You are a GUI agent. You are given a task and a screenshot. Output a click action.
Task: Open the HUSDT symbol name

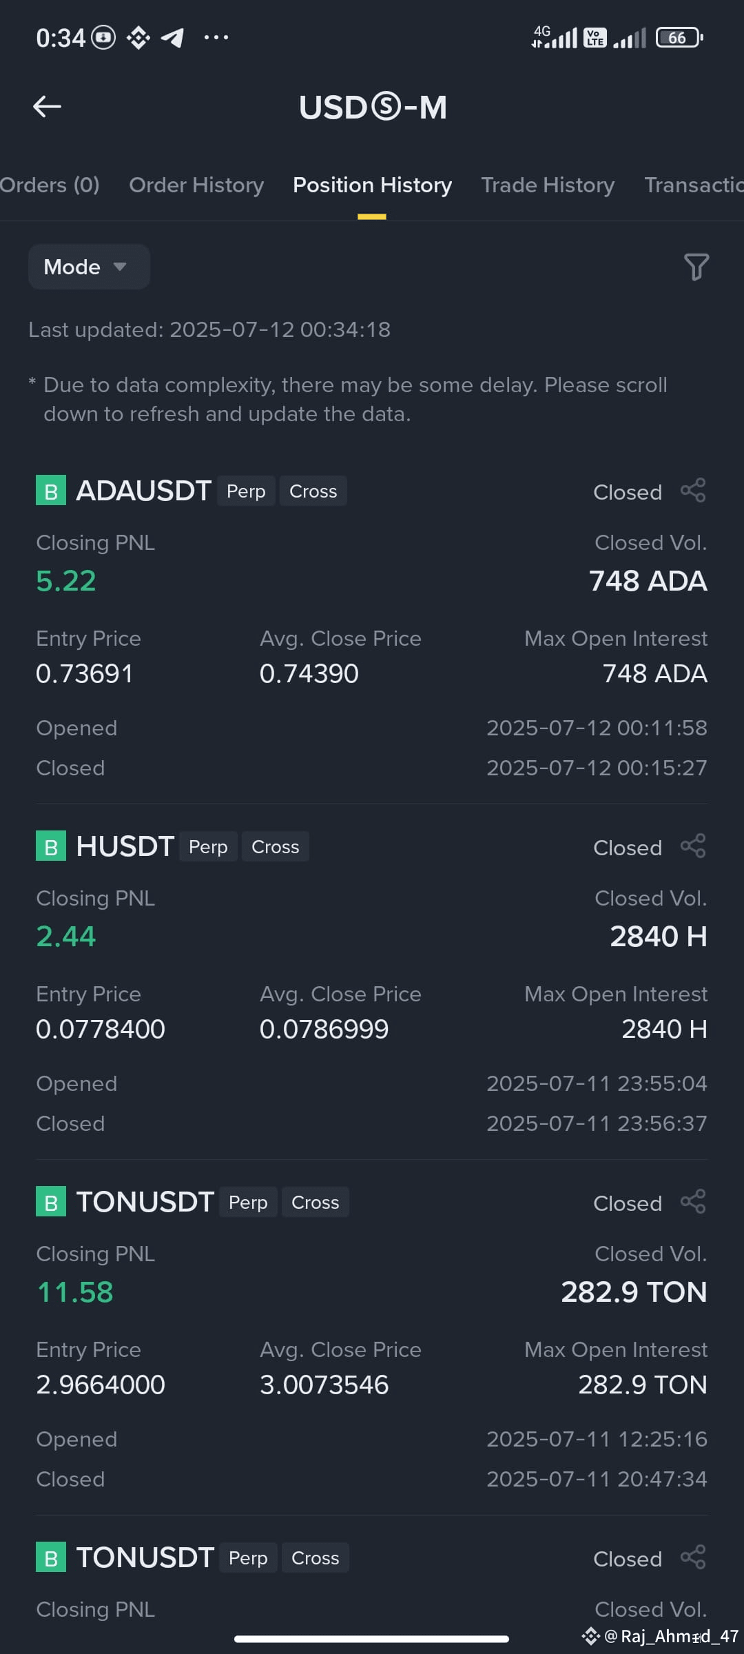[x=125, y=846]
